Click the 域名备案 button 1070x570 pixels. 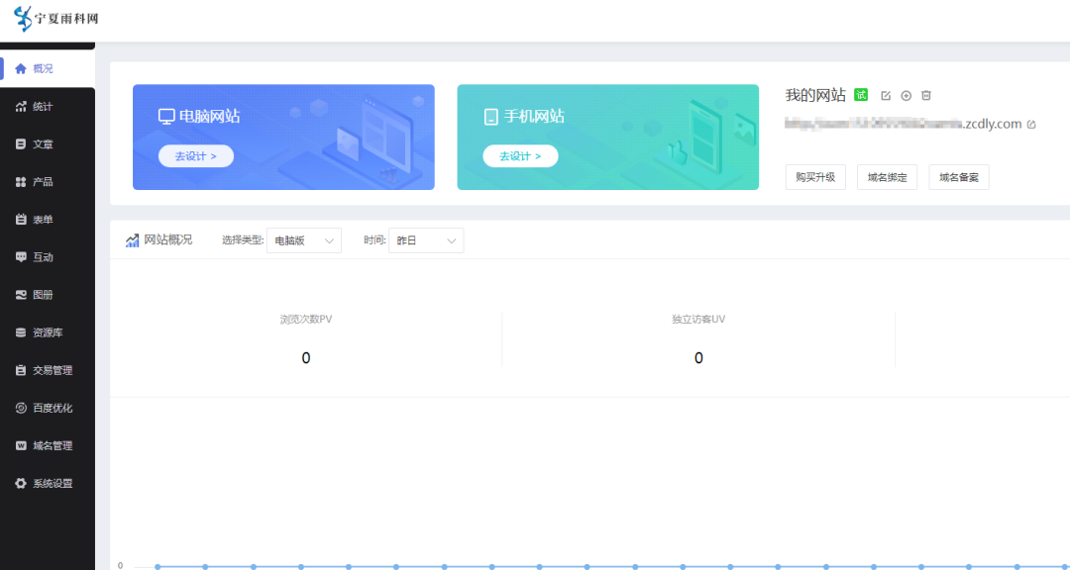coord(959,177)
